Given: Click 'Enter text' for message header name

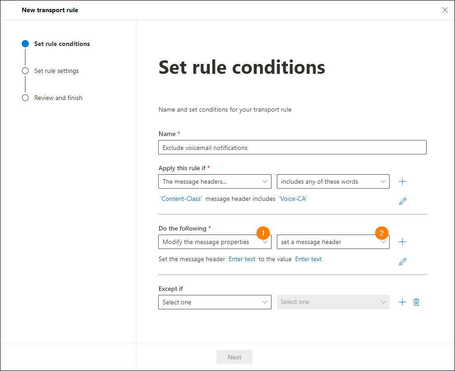Looking at the screenshot, I should [x=242, y=259].
